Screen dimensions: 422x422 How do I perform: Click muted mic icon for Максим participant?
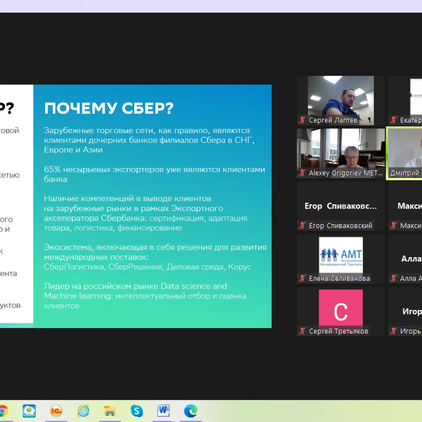pos(393,226)
